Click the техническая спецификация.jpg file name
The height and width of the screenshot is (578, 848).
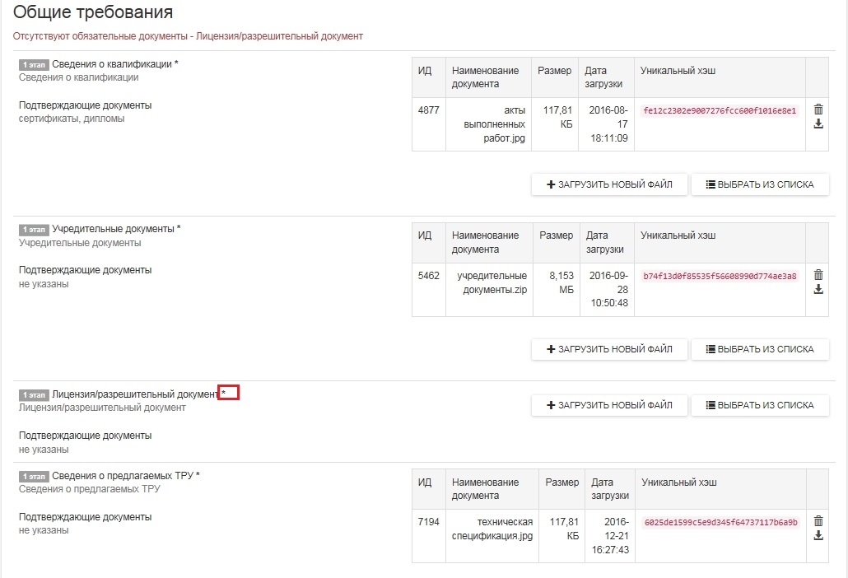494,529
